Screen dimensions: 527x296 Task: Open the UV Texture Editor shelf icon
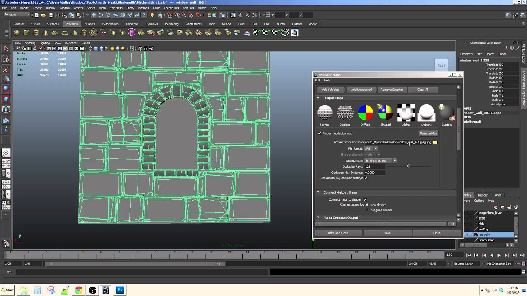point(295,32)
